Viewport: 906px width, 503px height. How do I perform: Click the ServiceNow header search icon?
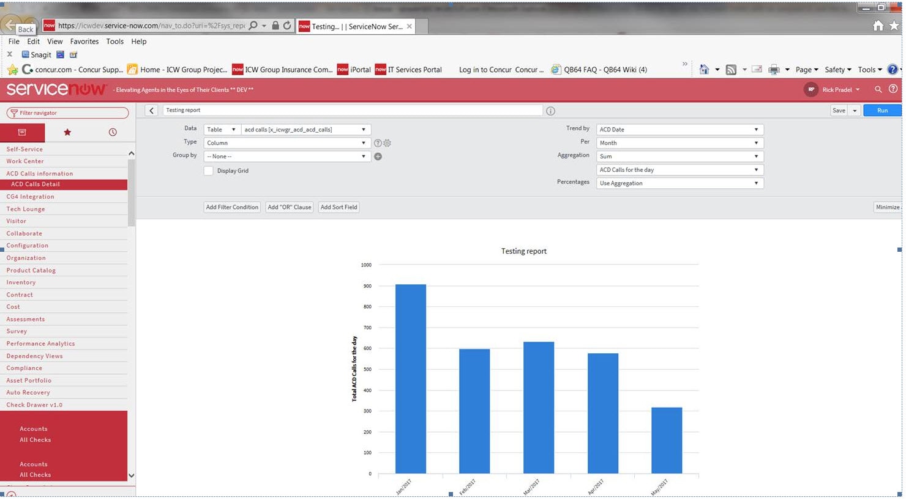[878, 89]
